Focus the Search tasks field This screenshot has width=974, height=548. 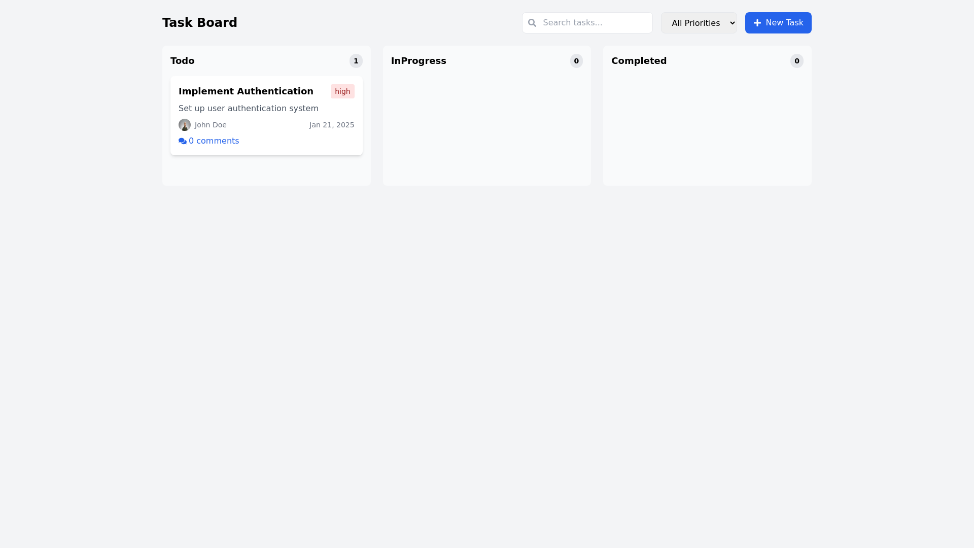pos(587,23)
